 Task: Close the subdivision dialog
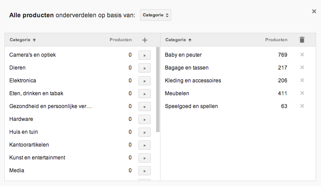click(314, 12)
